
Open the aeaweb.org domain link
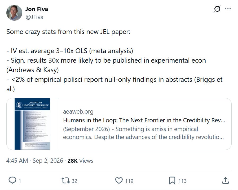pyautogui.click(x=78, y=111)
